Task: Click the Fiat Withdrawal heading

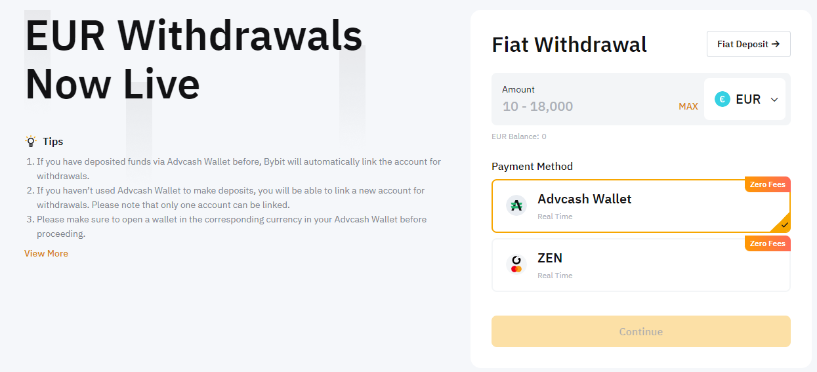Action: coord(570,45)
